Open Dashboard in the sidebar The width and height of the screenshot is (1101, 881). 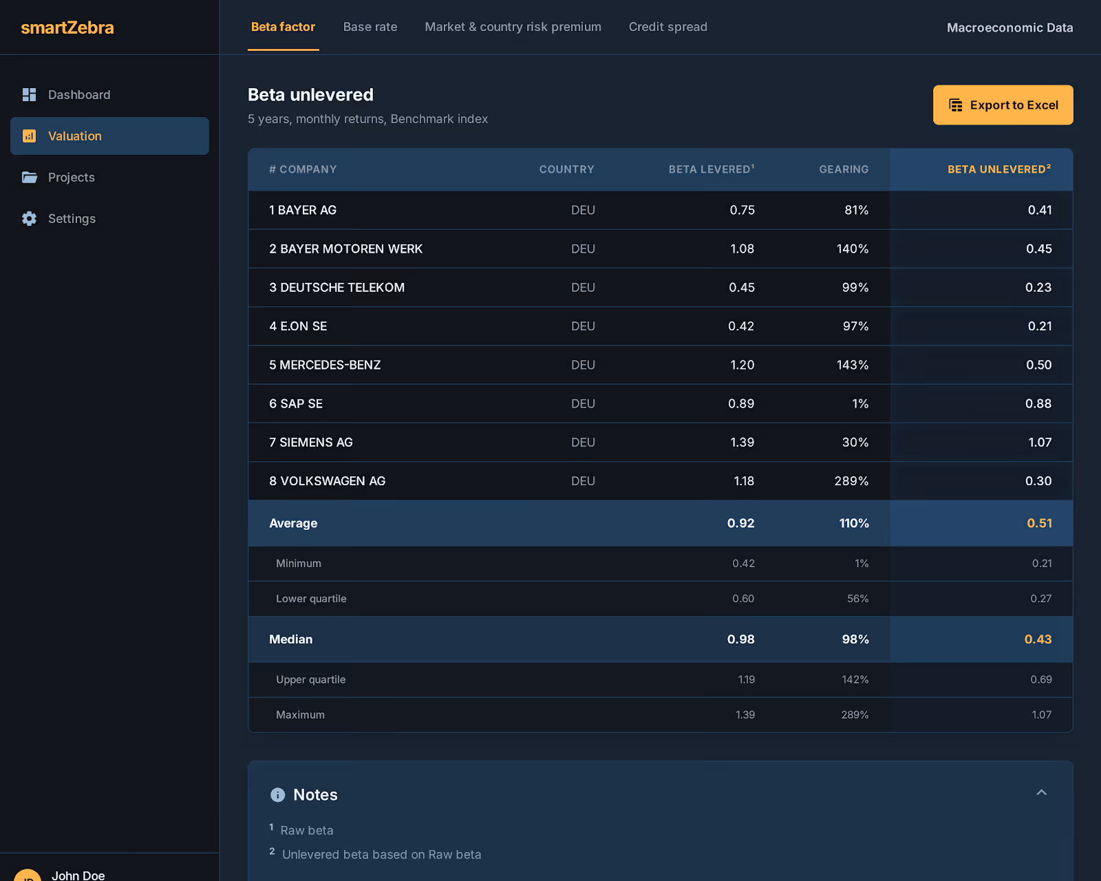(x=109, y=94)
